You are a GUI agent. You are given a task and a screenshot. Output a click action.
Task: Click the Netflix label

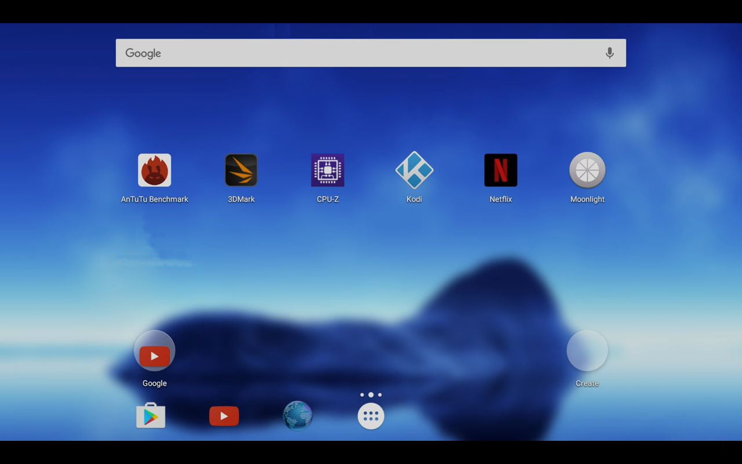[501, 199]
